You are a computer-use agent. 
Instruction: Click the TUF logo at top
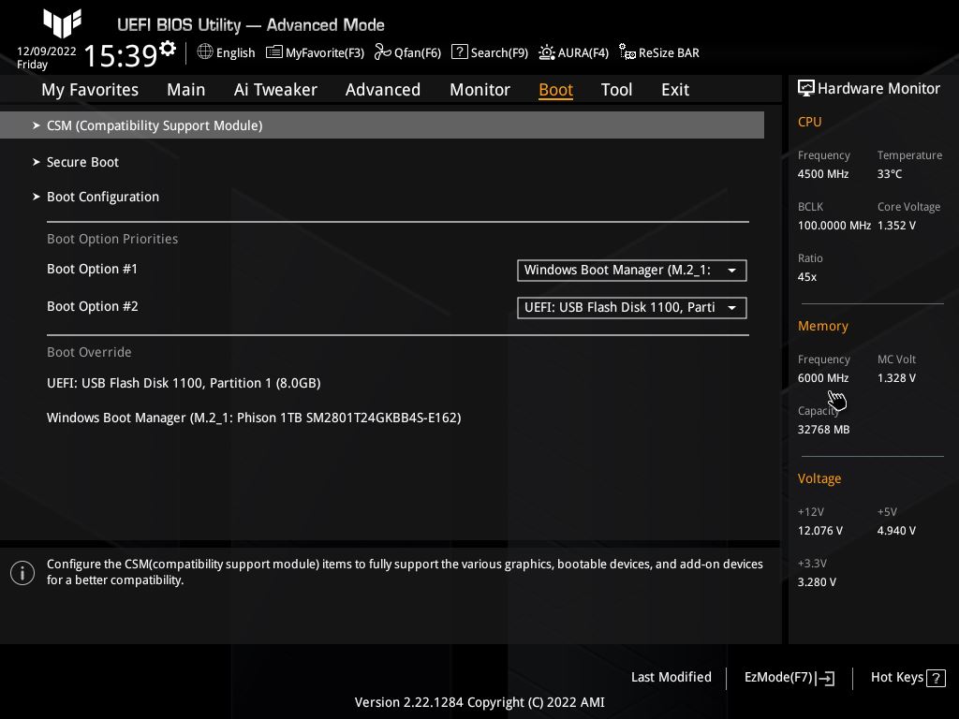tap(63, 23)
